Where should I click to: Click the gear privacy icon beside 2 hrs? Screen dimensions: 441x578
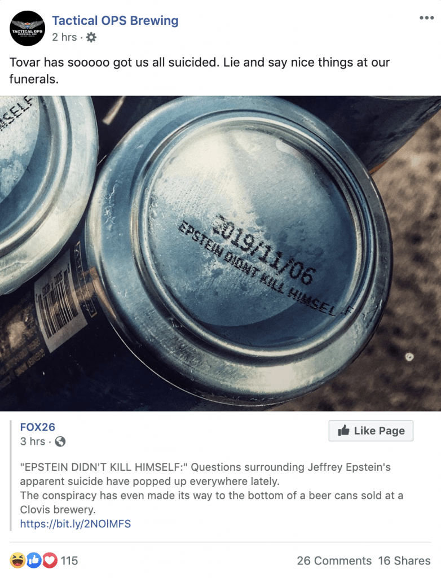click(91, 37)
